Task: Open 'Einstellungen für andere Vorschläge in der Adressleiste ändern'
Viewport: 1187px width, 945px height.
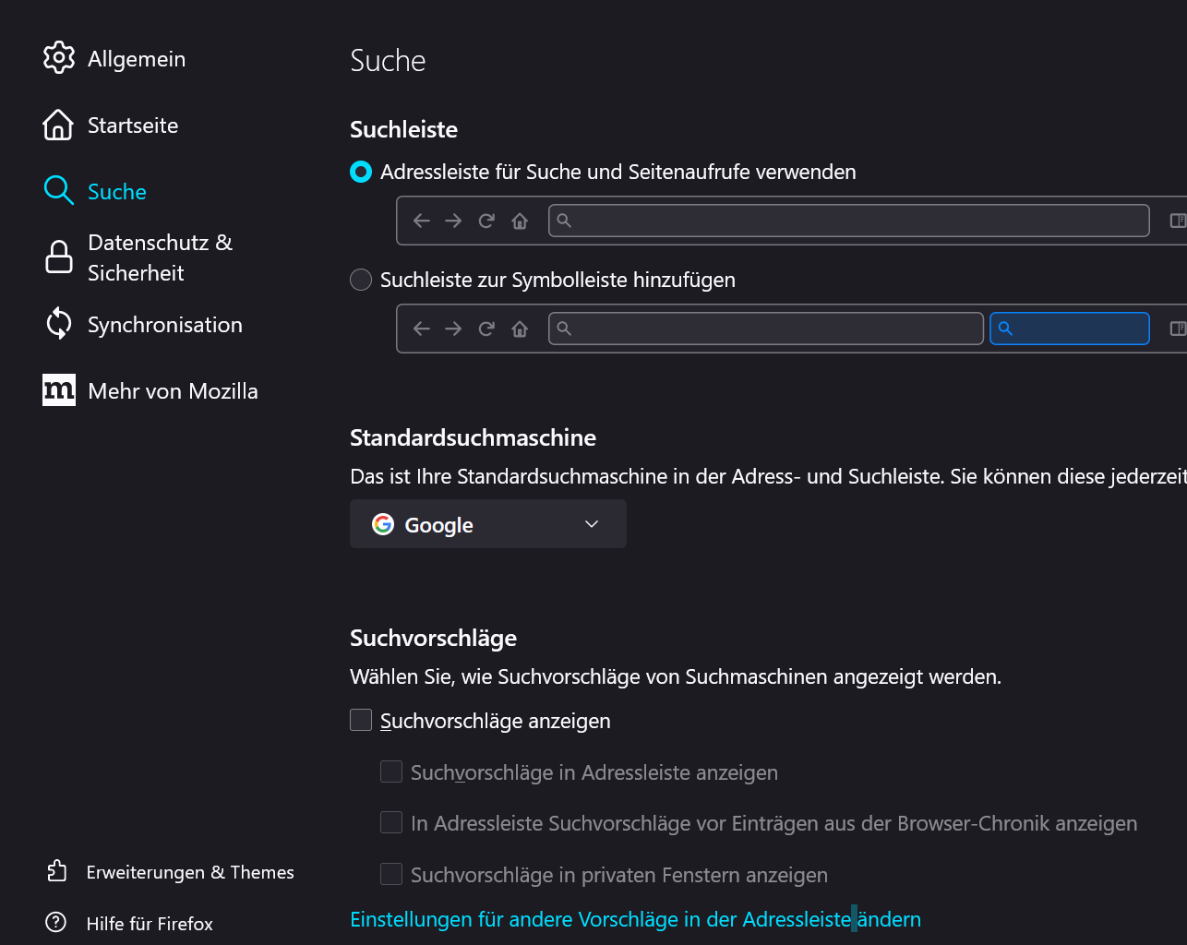Action: (x=636, y=919)
